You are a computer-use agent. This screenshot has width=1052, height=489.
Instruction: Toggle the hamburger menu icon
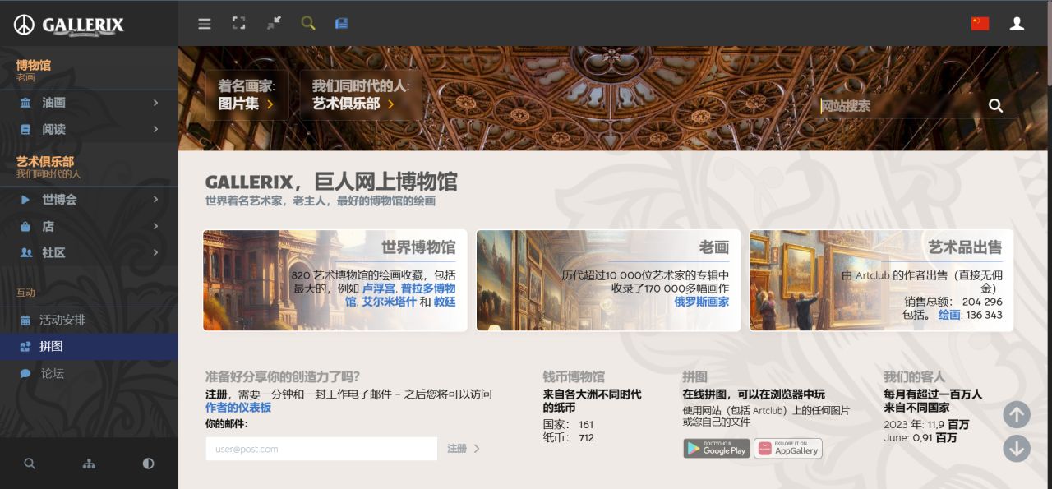[x=205, y=24]
